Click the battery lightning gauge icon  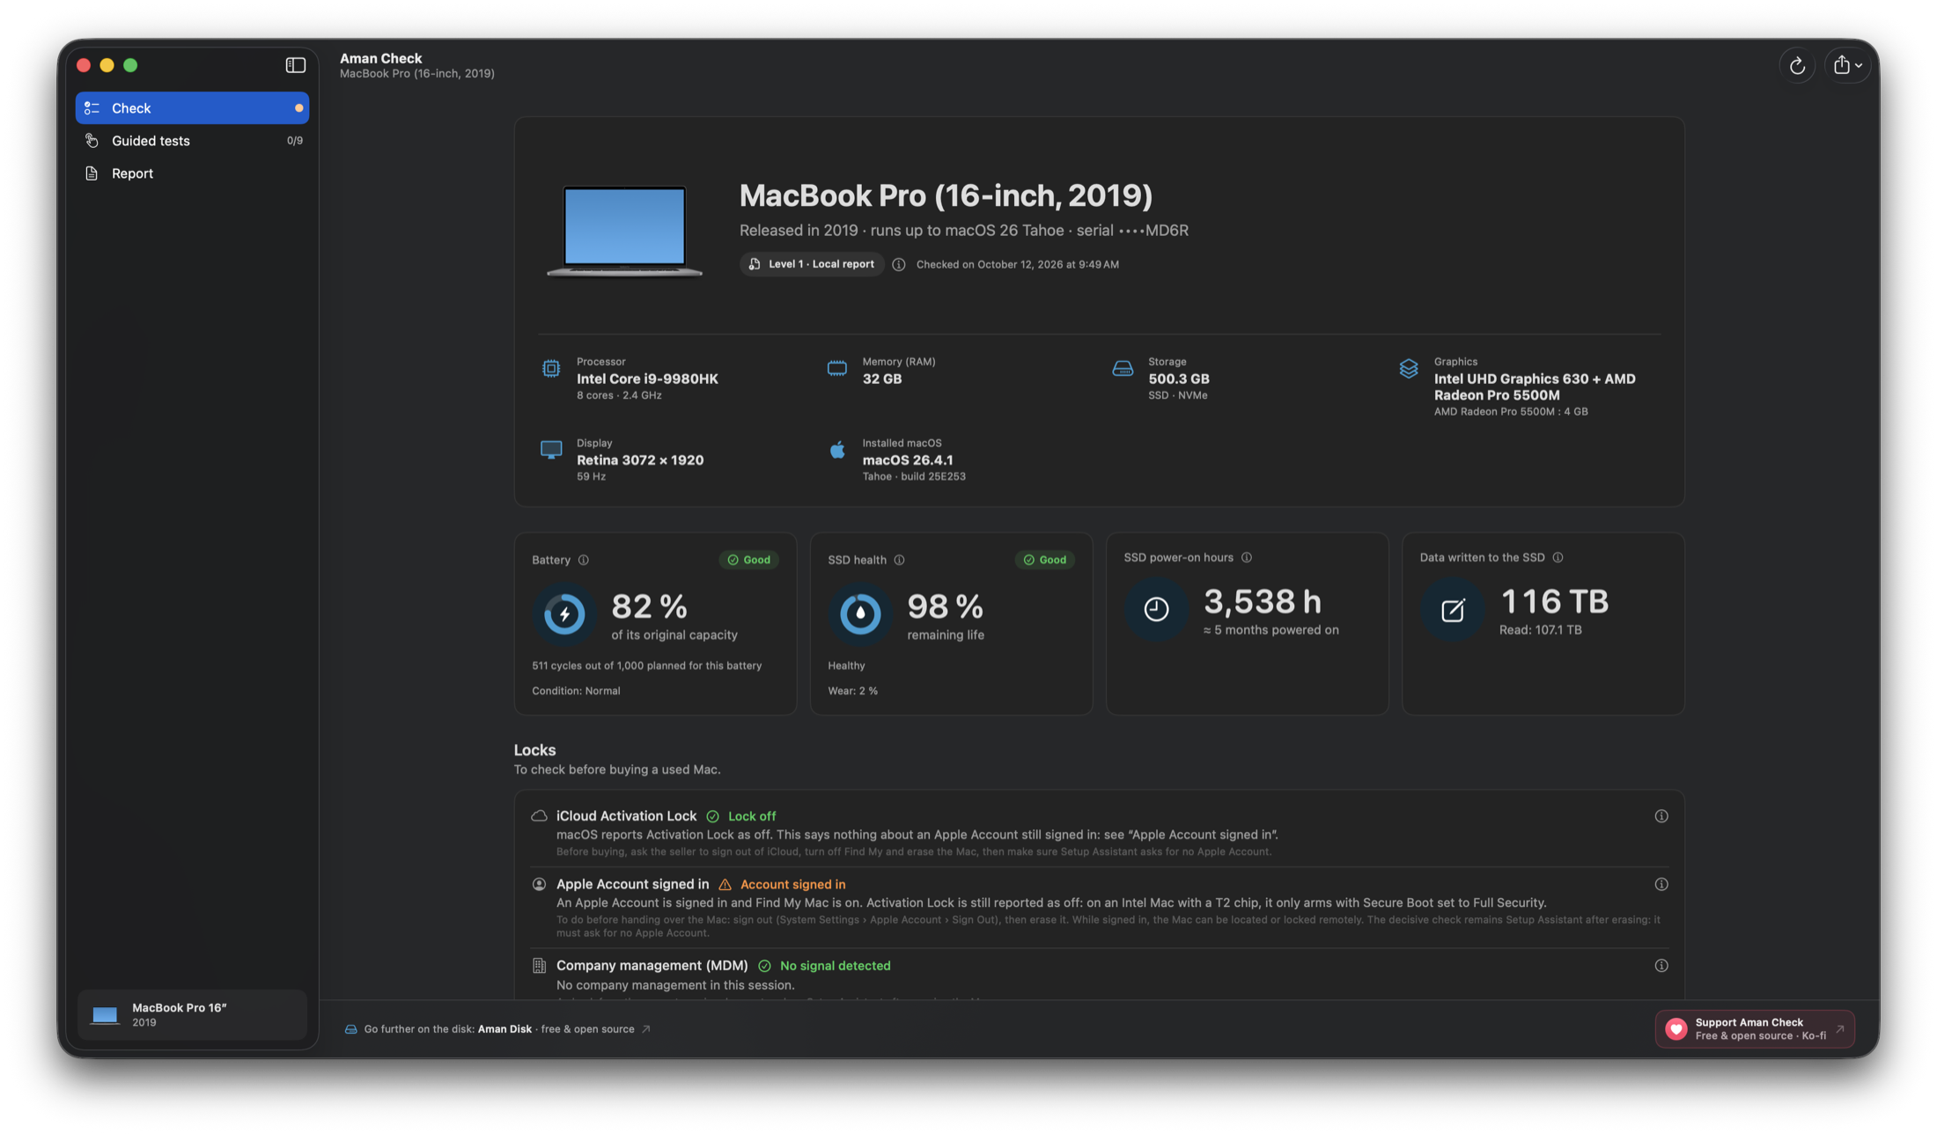[x=564, y=614]
